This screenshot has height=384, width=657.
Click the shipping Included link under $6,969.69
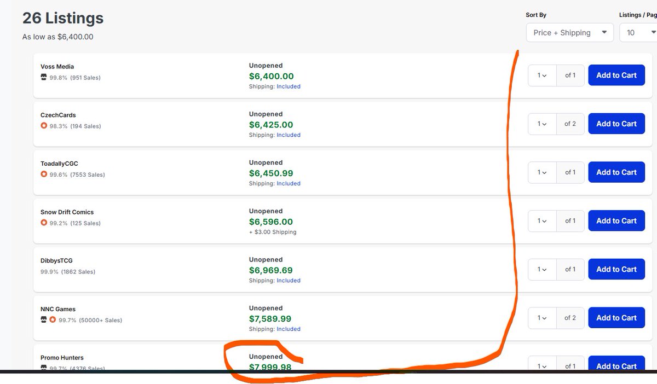click(x=289, y=281)
